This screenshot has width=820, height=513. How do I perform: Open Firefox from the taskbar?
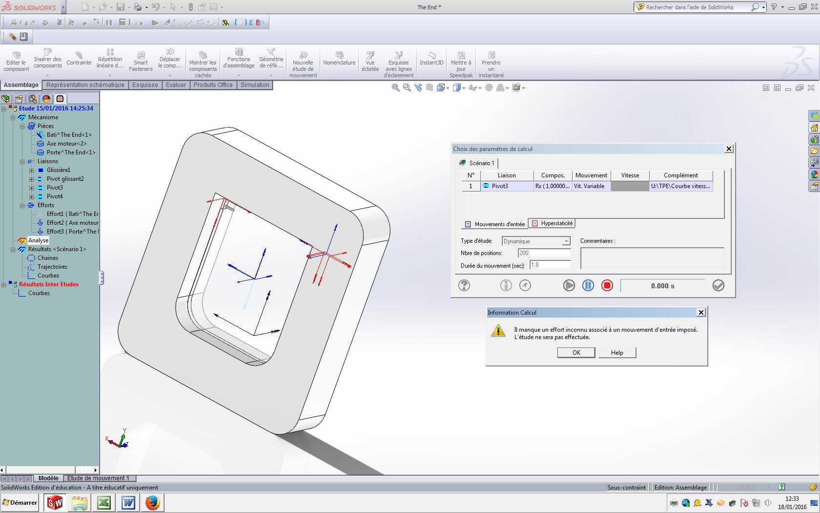pyautogui.click(x=152, y=502)
